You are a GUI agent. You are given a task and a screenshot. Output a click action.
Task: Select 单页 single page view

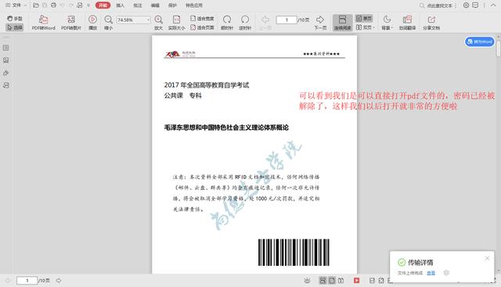(x=364, y=18)
